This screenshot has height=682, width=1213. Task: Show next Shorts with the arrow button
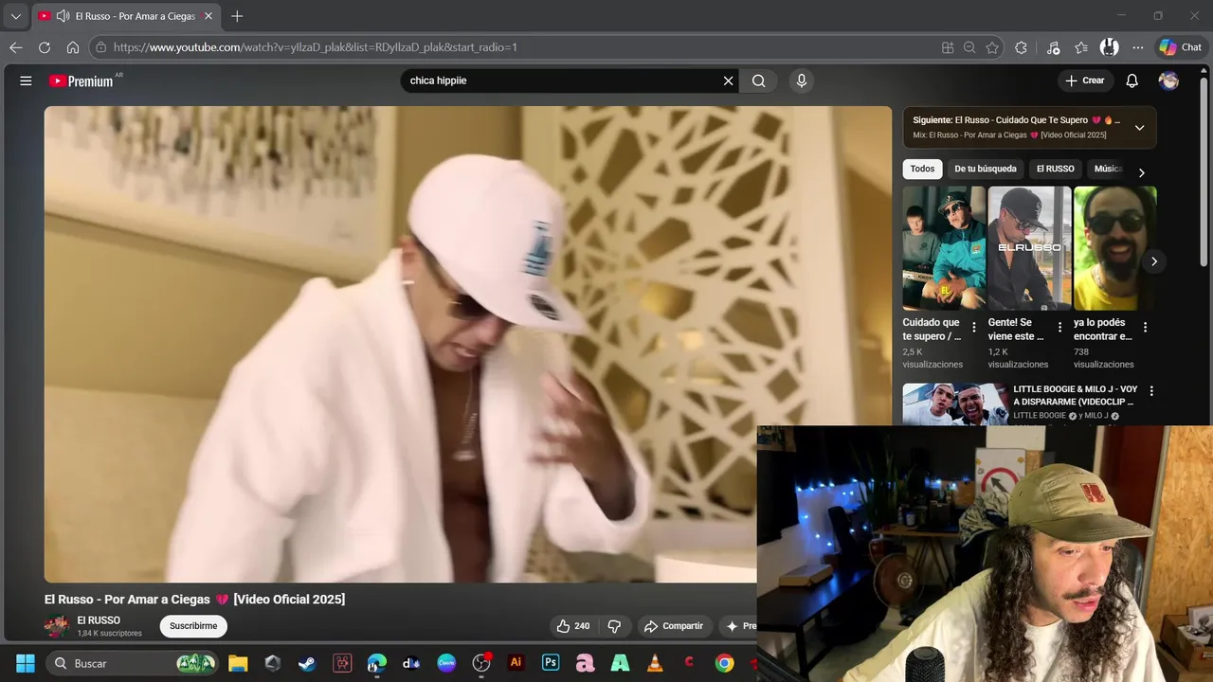point(1153,261)
